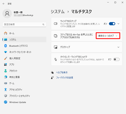The width and height of the screenshot is (126, 114).
Task: Open ネットワークとインターネット settings
Action: pos(24,52)
